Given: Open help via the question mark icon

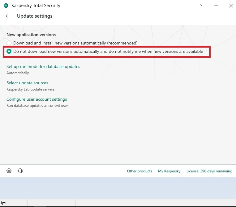Looking at the screenshot, I should tap(201, 6).
